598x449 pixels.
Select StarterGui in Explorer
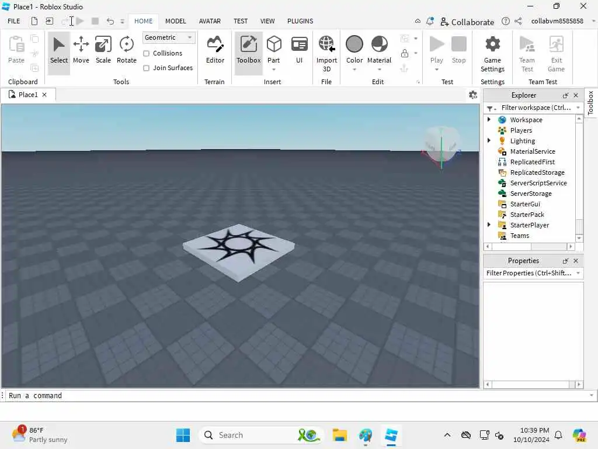525,204
